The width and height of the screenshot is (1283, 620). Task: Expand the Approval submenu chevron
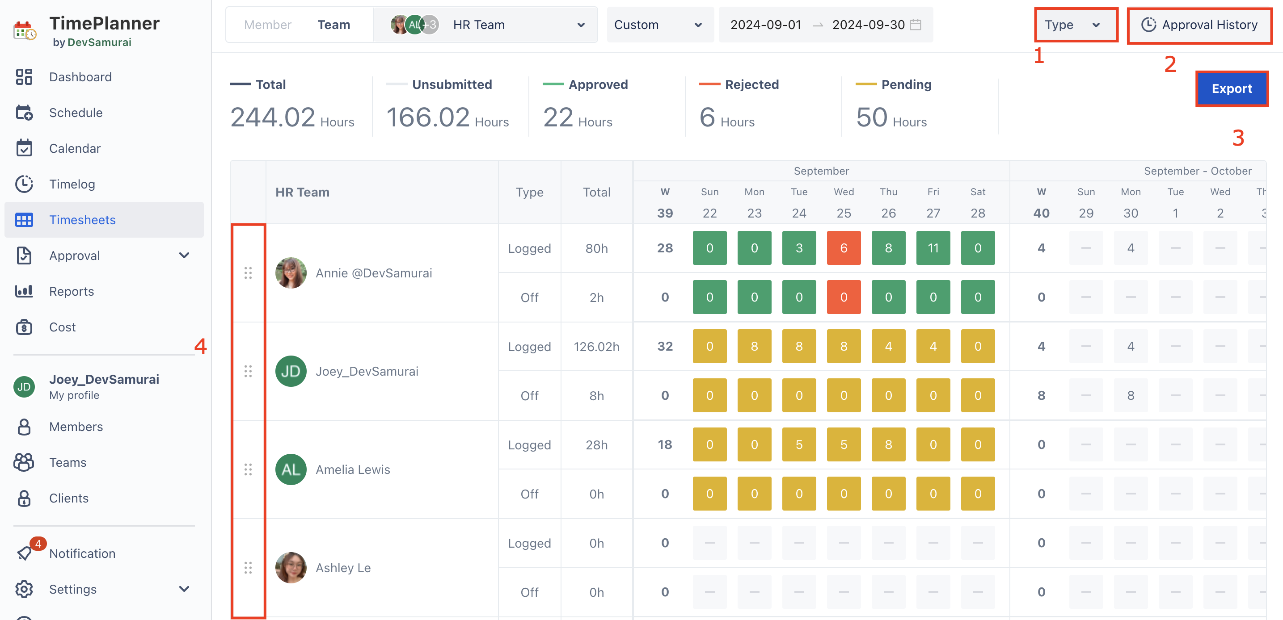click(x=184, y=256)
